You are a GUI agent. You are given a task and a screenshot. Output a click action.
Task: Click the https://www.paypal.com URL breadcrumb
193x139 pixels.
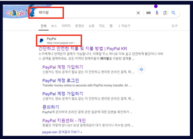tap(62, 43)
